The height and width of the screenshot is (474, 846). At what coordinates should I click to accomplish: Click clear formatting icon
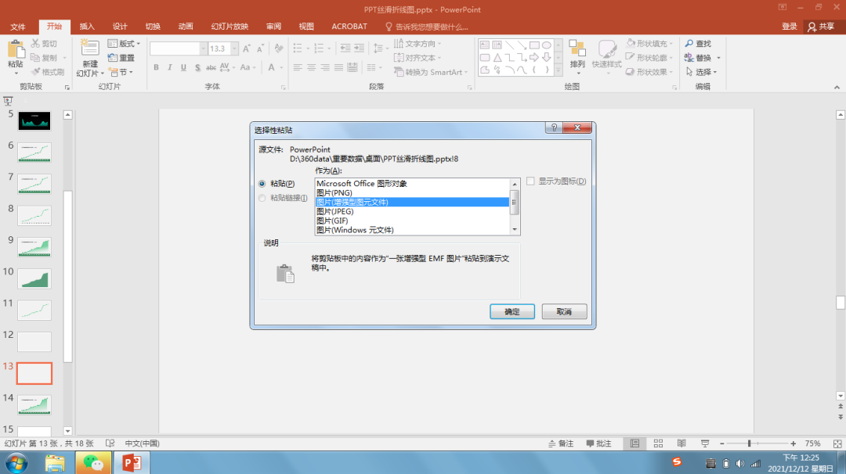pyautogui.click(x=279, y=48)
